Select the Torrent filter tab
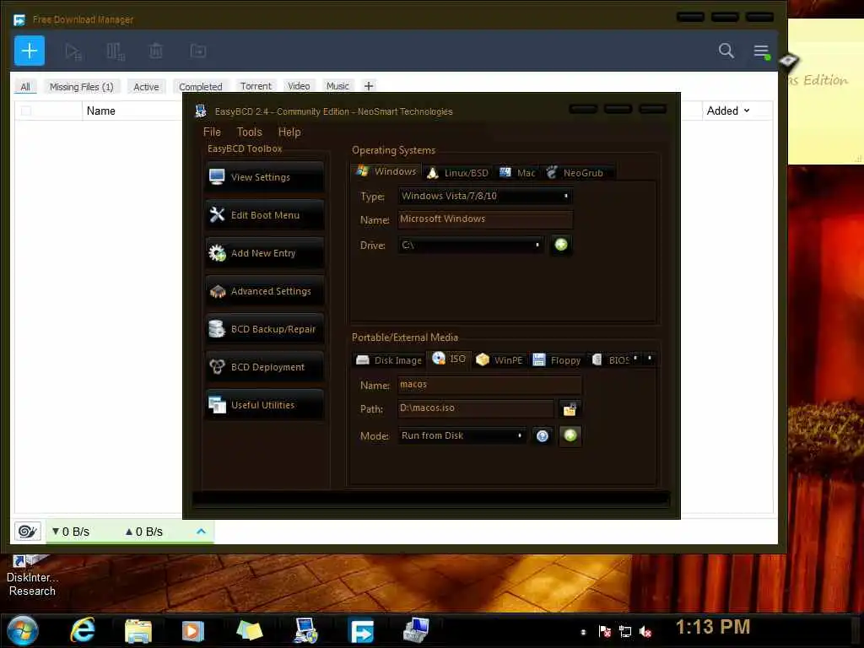Image resolution: width=864 pixels, height=648 pixels. click(256, 86)
